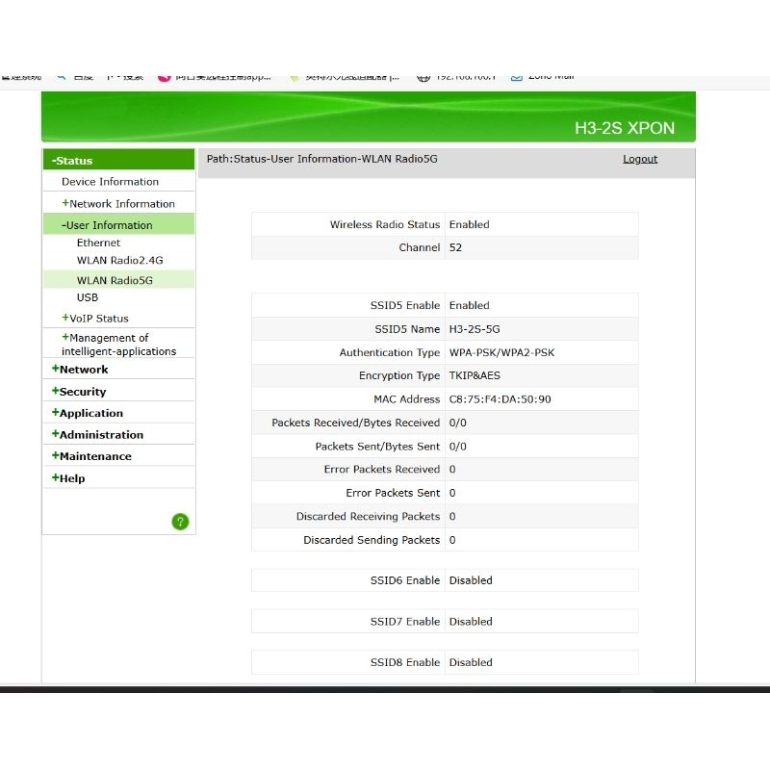Viewport: 770px width, 770px height.
Task: Collapse the Status menu section
Action: coord(73,161)
